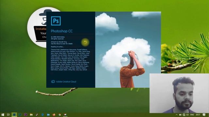Click the "All rights reserved." text
Viewport: 209px width, 117px height.
[57, 39]
